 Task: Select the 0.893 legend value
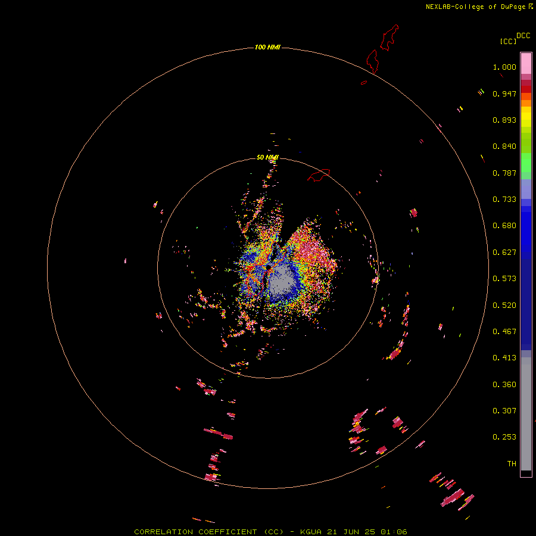click(504, 120)
